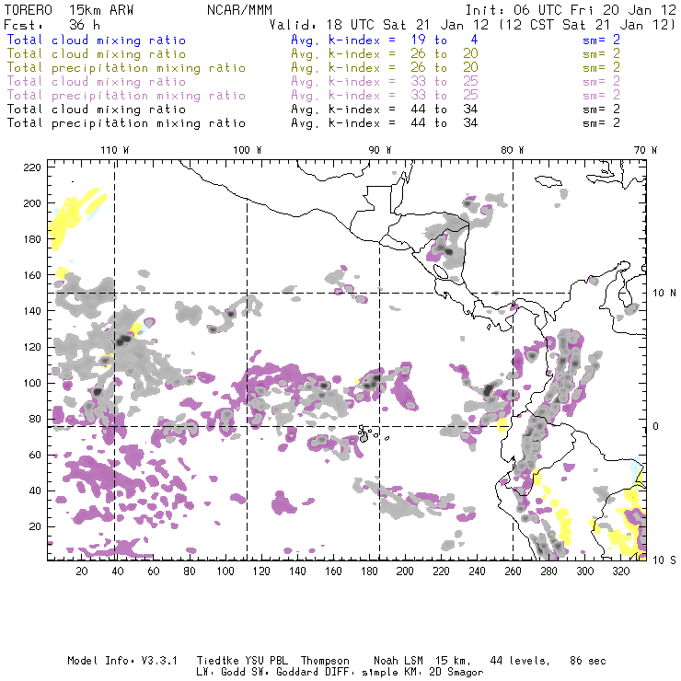
Task: Click the black Total cloud mixing ratio legend entry
Action: (97, 109)
